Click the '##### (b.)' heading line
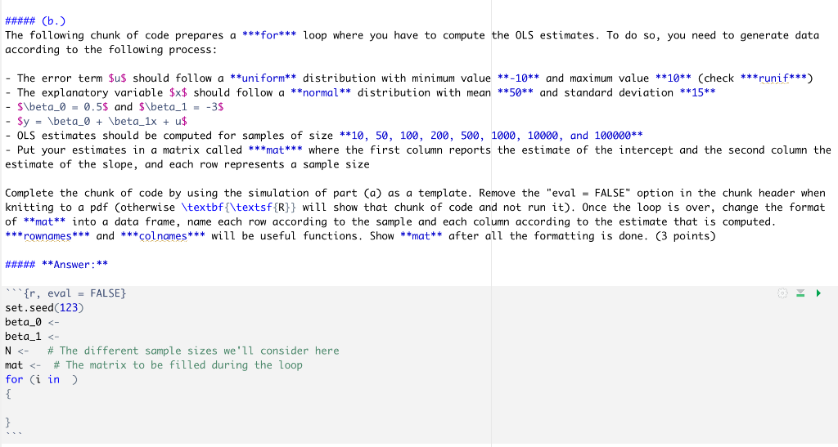 coord(35,20)
